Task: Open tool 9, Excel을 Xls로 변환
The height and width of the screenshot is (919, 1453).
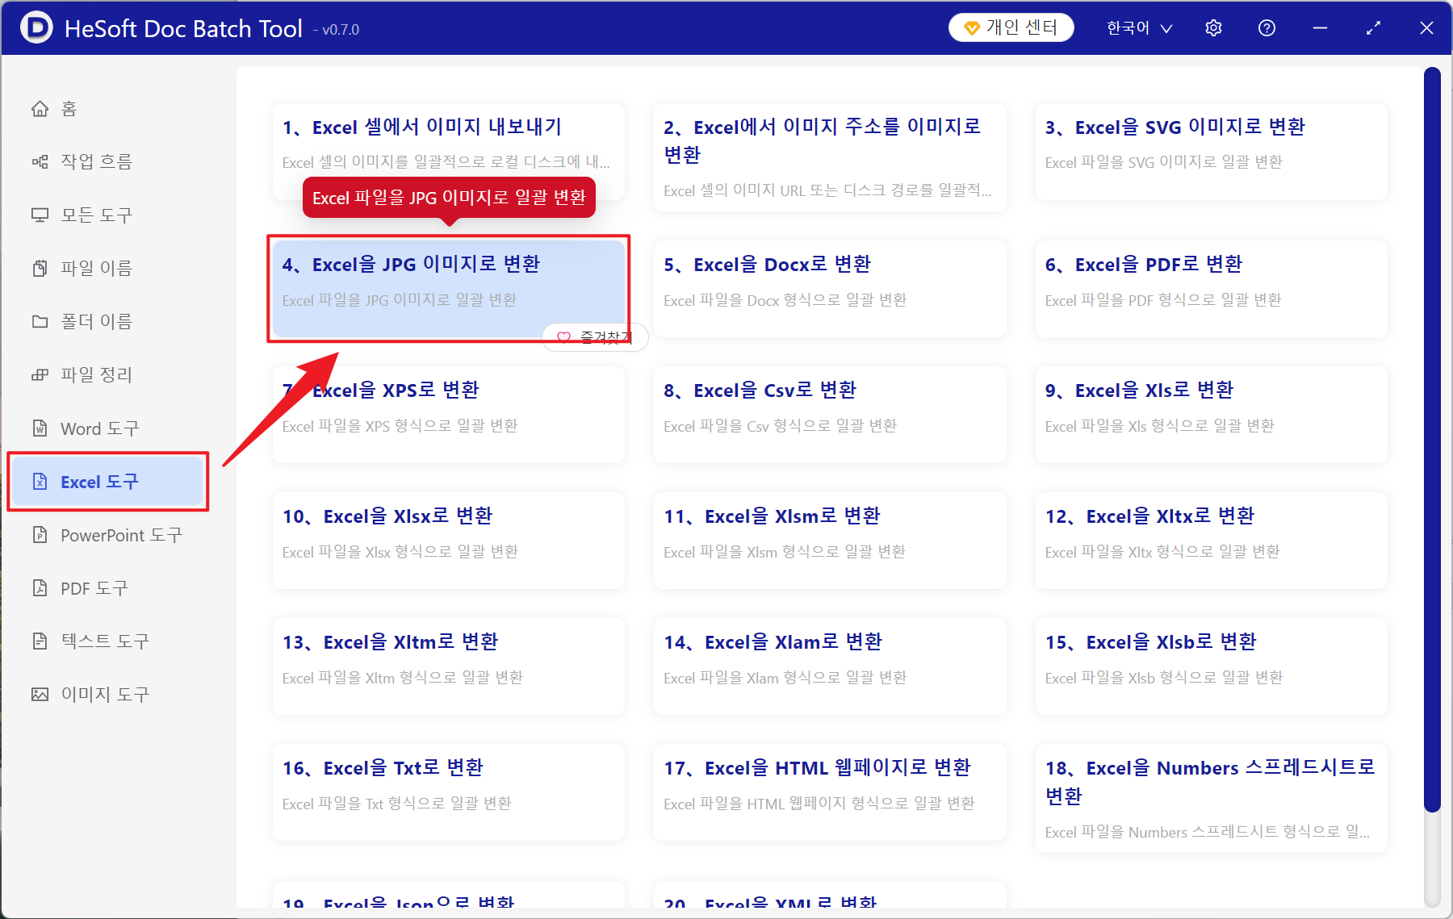Action: pos(1211,414)
